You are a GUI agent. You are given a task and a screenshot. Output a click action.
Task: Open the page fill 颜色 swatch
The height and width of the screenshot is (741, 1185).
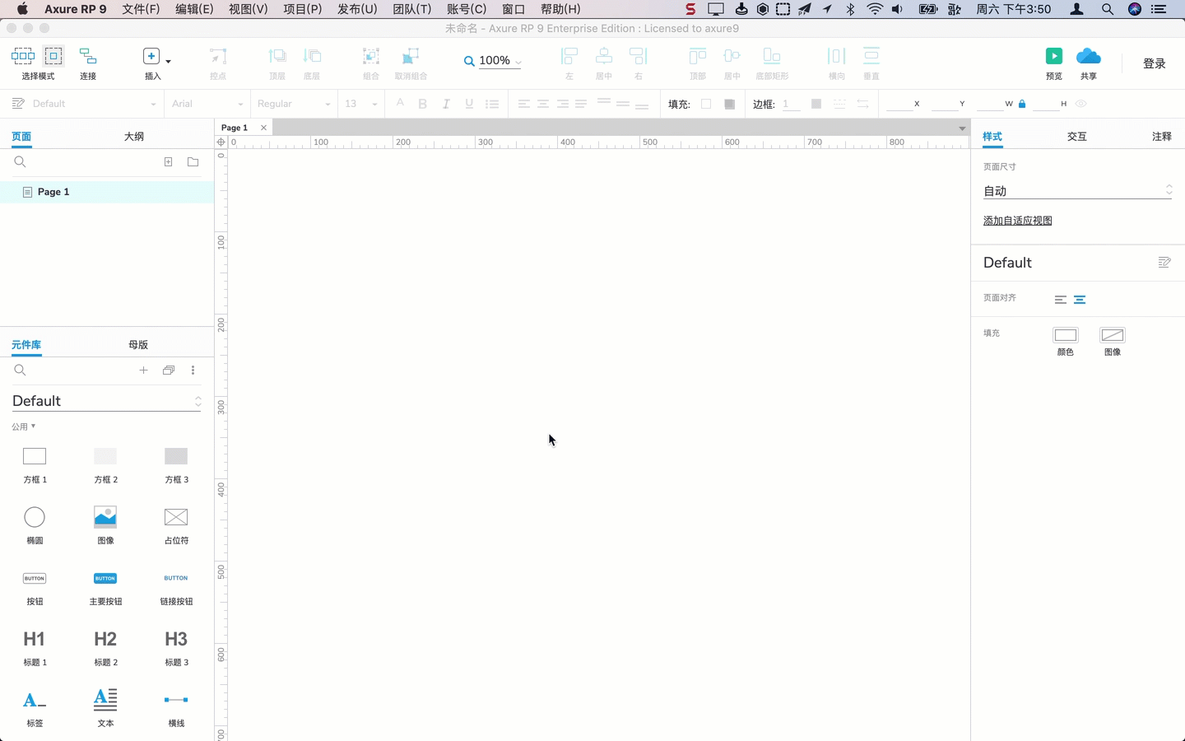pos(1066,335)
